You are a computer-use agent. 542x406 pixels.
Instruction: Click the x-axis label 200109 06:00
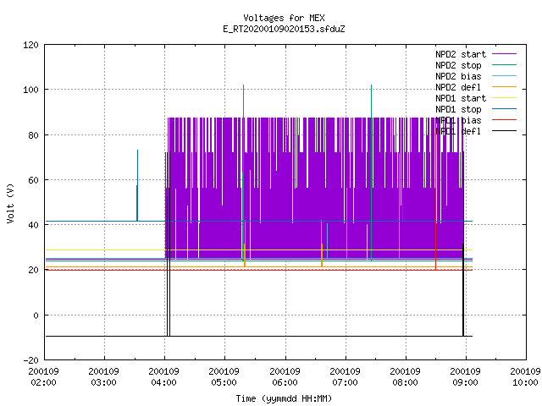click(x=285, y=377)
